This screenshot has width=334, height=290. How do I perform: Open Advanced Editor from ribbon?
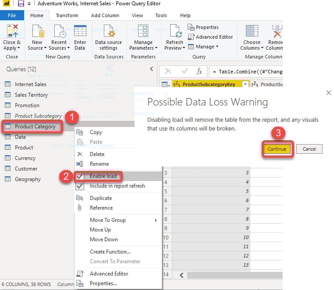pyautogui.click(x=210, y=37)
